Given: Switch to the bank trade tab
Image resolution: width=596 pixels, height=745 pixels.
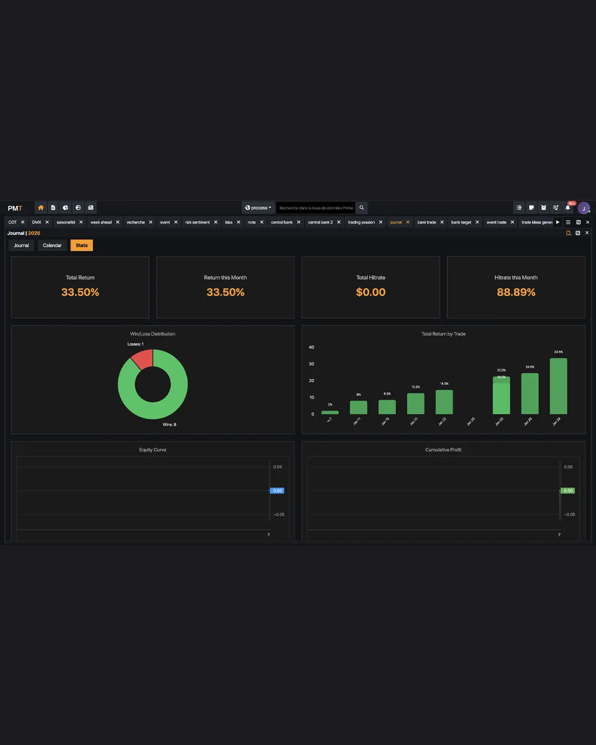Looking at the screenshot, I should [x=427, y=222].
